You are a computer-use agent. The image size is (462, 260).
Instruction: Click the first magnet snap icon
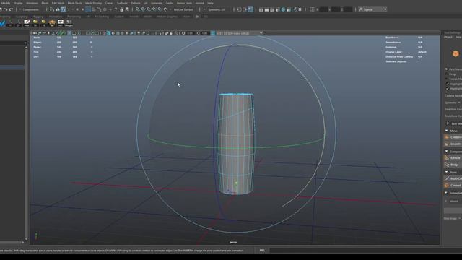coord(138,9)
